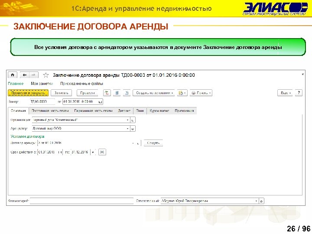The width and height of the screenshot is (312, 234).
Task: Click the Договор аренды field
Action: (84, 143)
